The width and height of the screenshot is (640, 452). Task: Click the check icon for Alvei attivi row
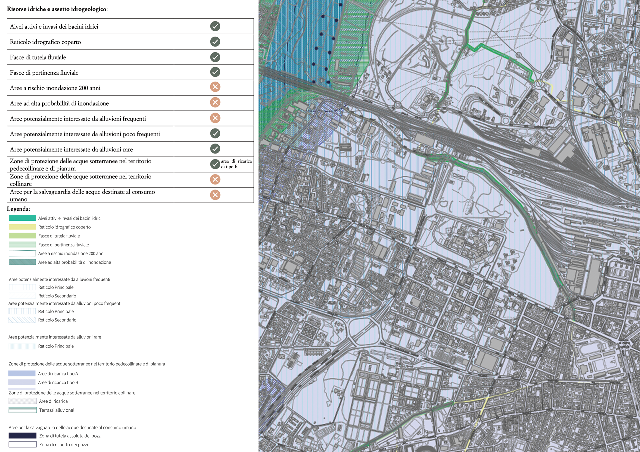point(215,26)
